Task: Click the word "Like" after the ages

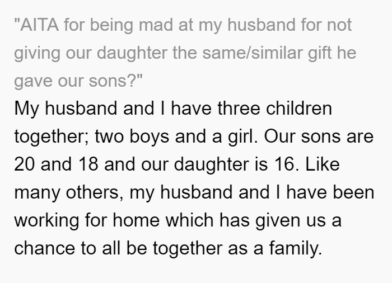Action: coord(323,164)
